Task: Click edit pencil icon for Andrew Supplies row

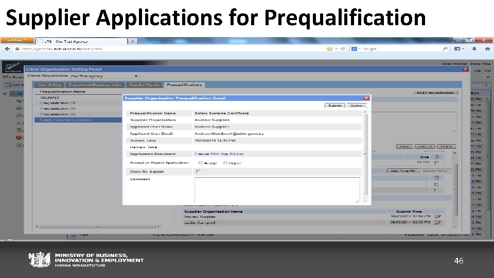Action: point(437,217)
